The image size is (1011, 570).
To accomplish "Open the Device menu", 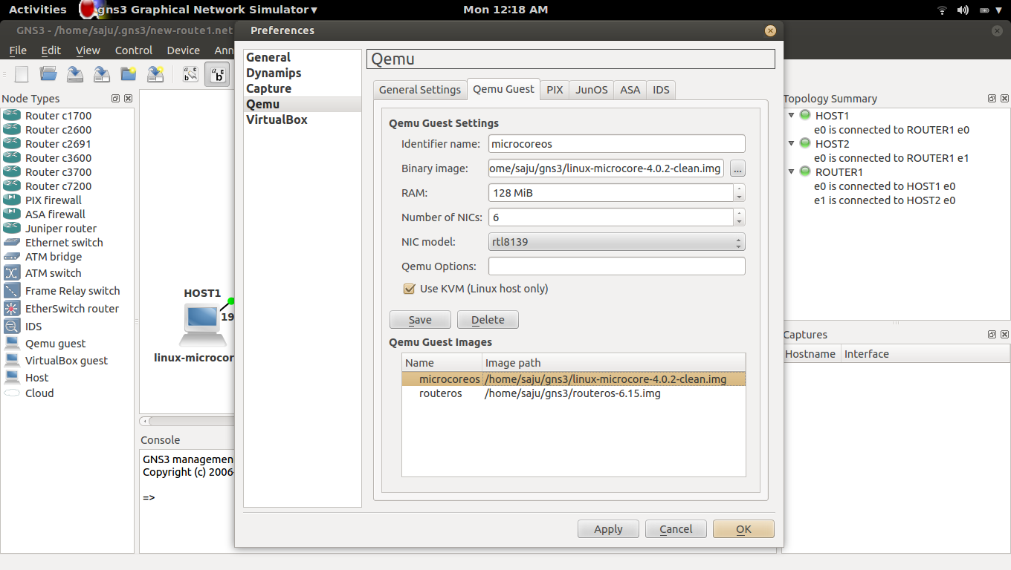I will [183, 50].
